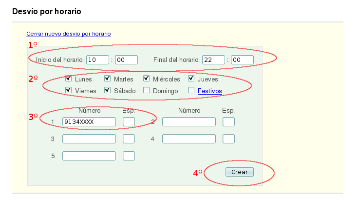The width and height of the screenshot is (358, 200).
Task: Click the Esp. field for number 1
Action: [129, 121]
